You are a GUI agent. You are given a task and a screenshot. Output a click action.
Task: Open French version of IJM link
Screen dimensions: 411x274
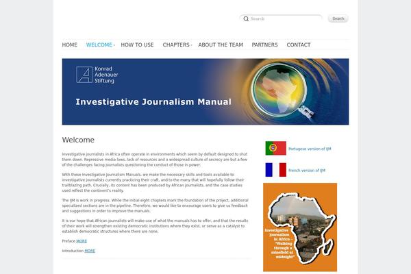click(307, 170)
